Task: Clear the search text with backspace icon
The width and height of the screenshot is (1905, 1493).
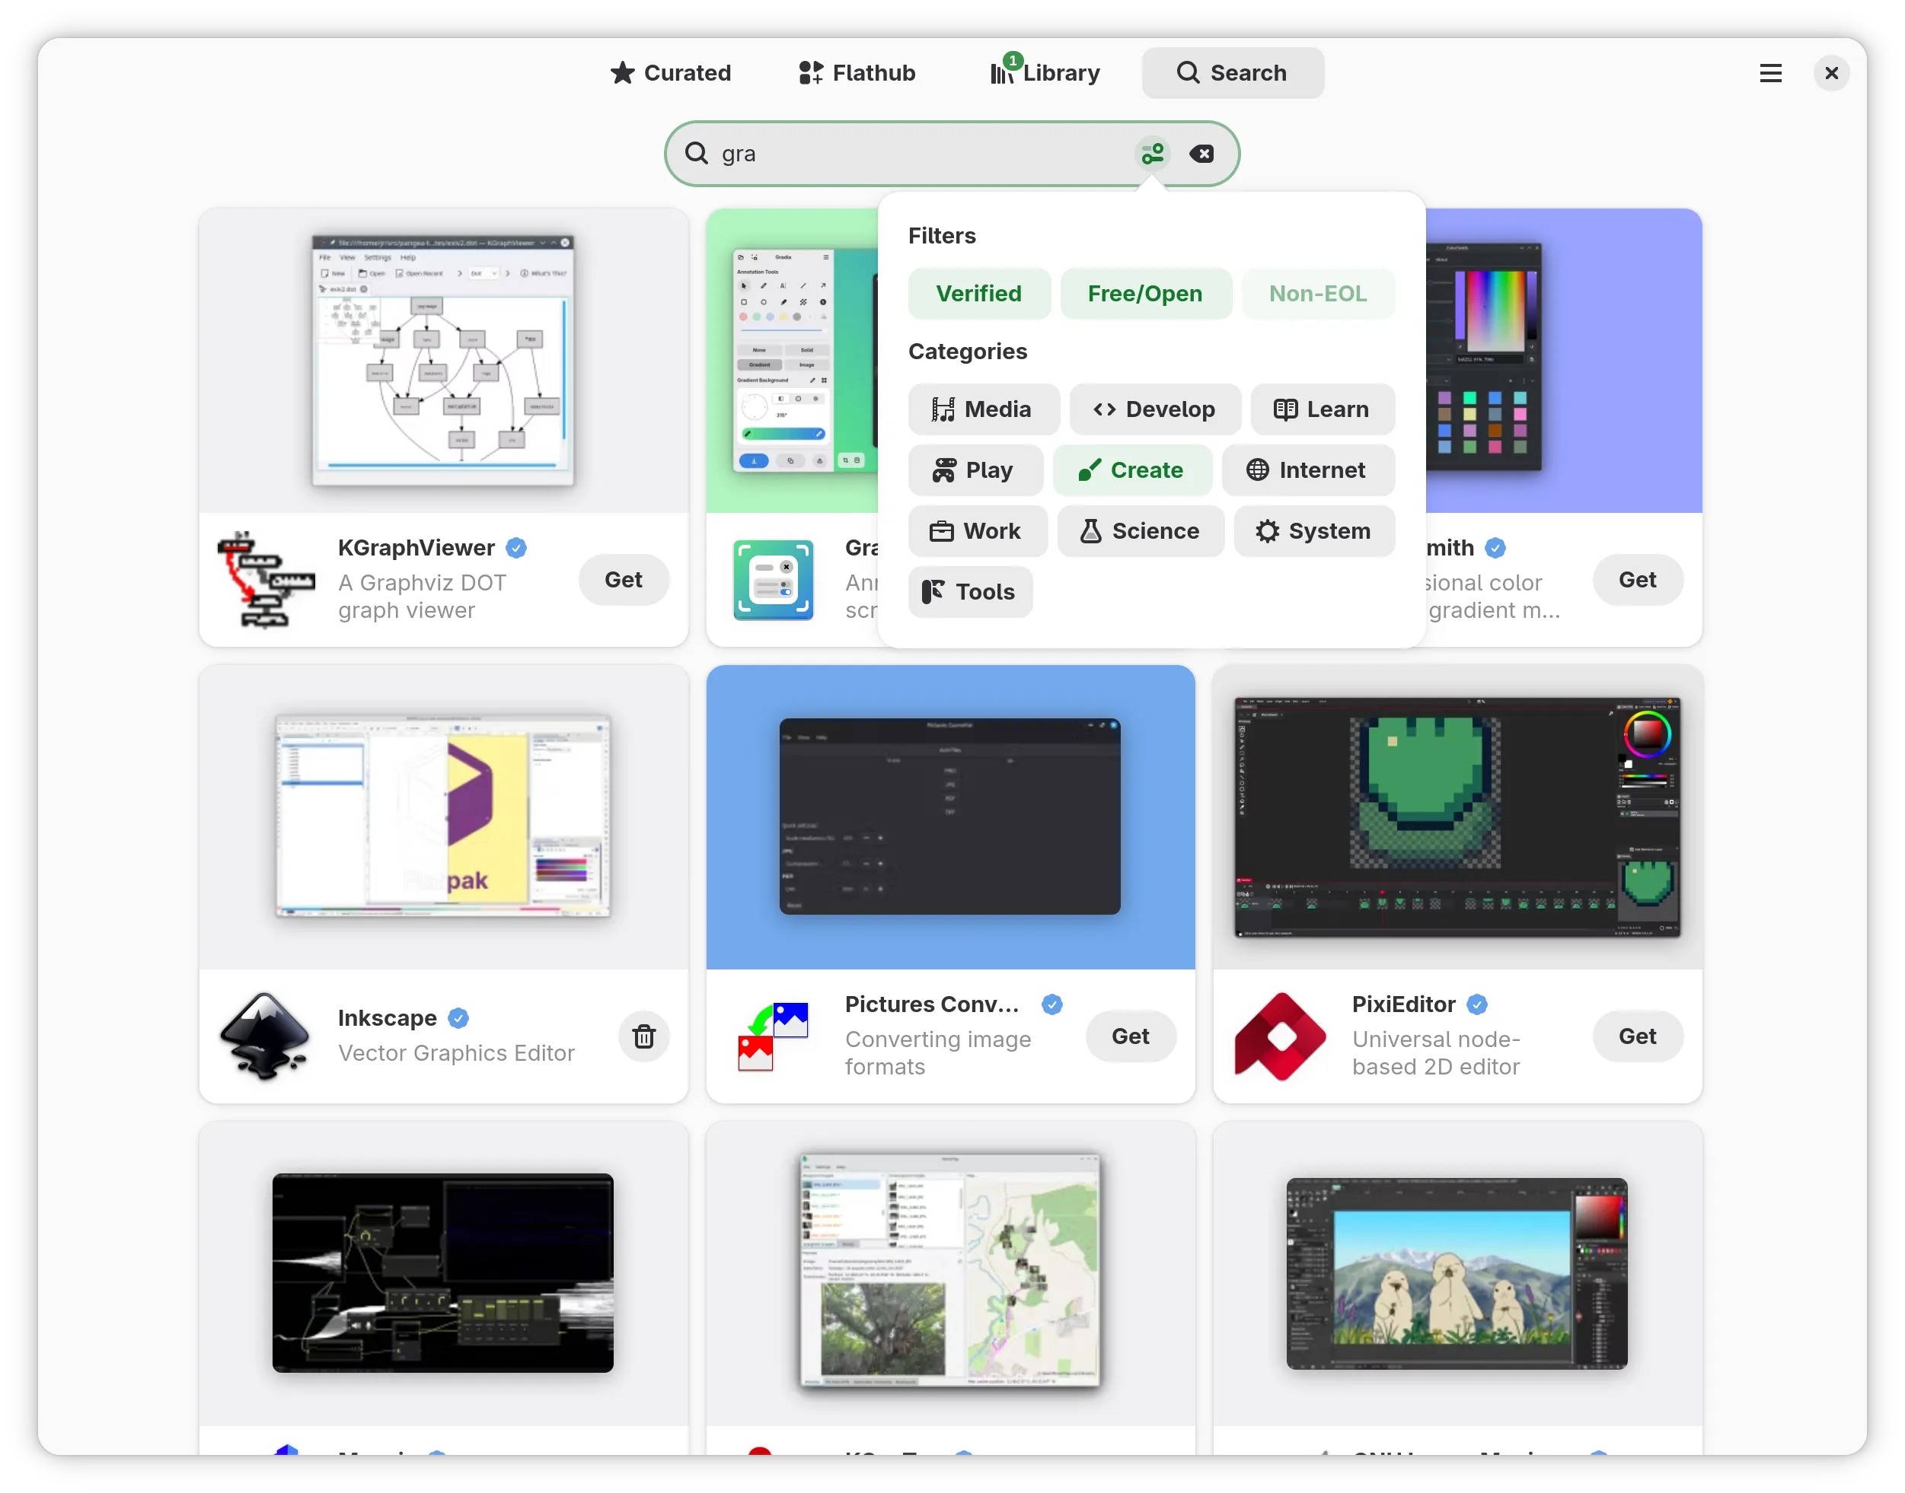Action: pos(1201,154)
